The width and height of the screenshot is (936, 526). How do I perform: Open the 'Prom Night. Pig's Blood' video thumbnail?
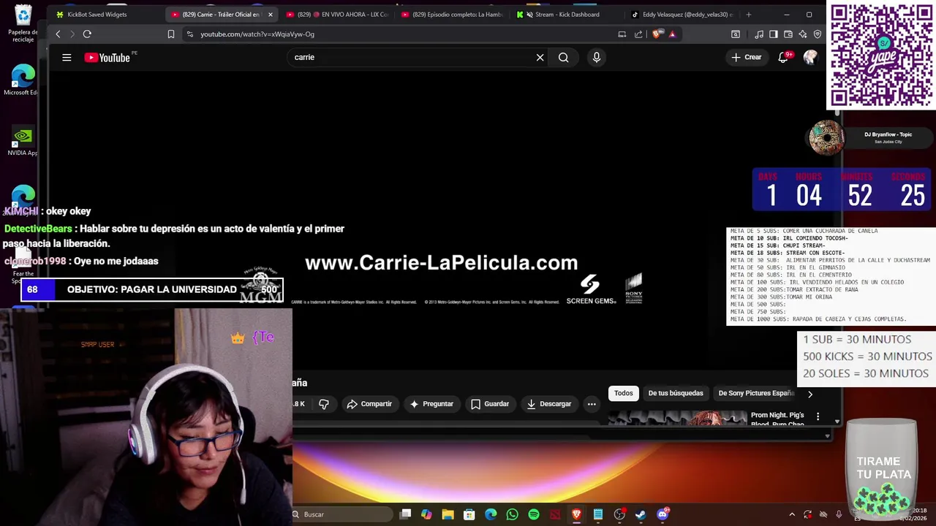click(678, 417)
